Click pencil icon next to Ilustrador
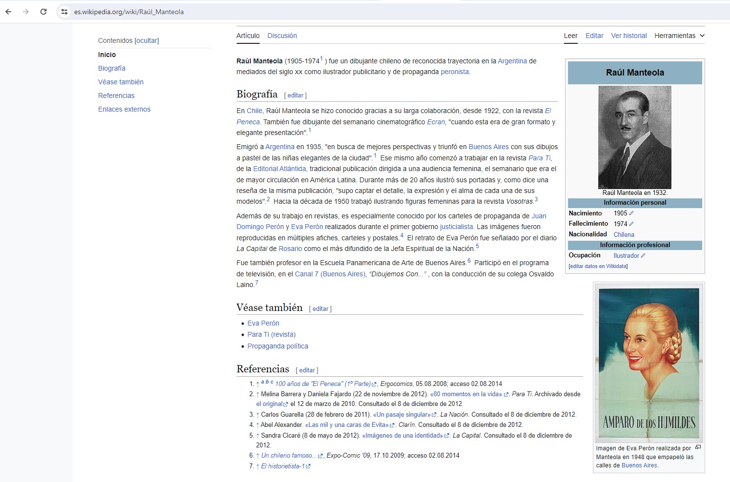The height and width of the screenshot is (482, 730). click(x=643, y=256)
